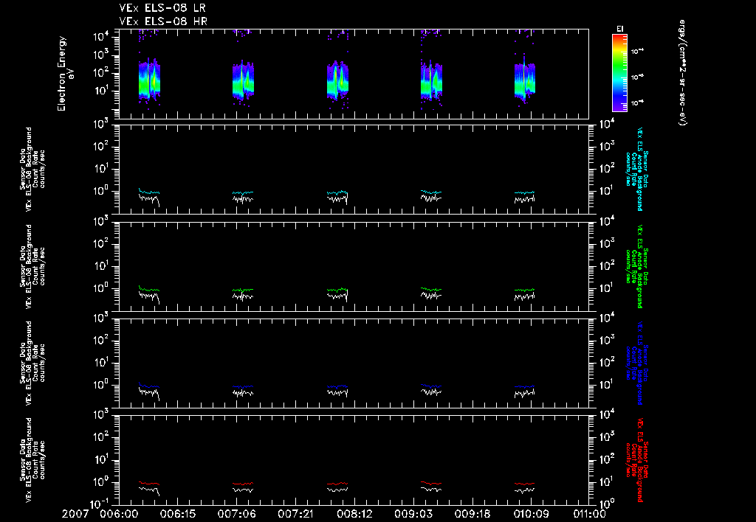Click the '010:09' time axis label
Viewport: 756px width, 522px height.
click(531, 514)
